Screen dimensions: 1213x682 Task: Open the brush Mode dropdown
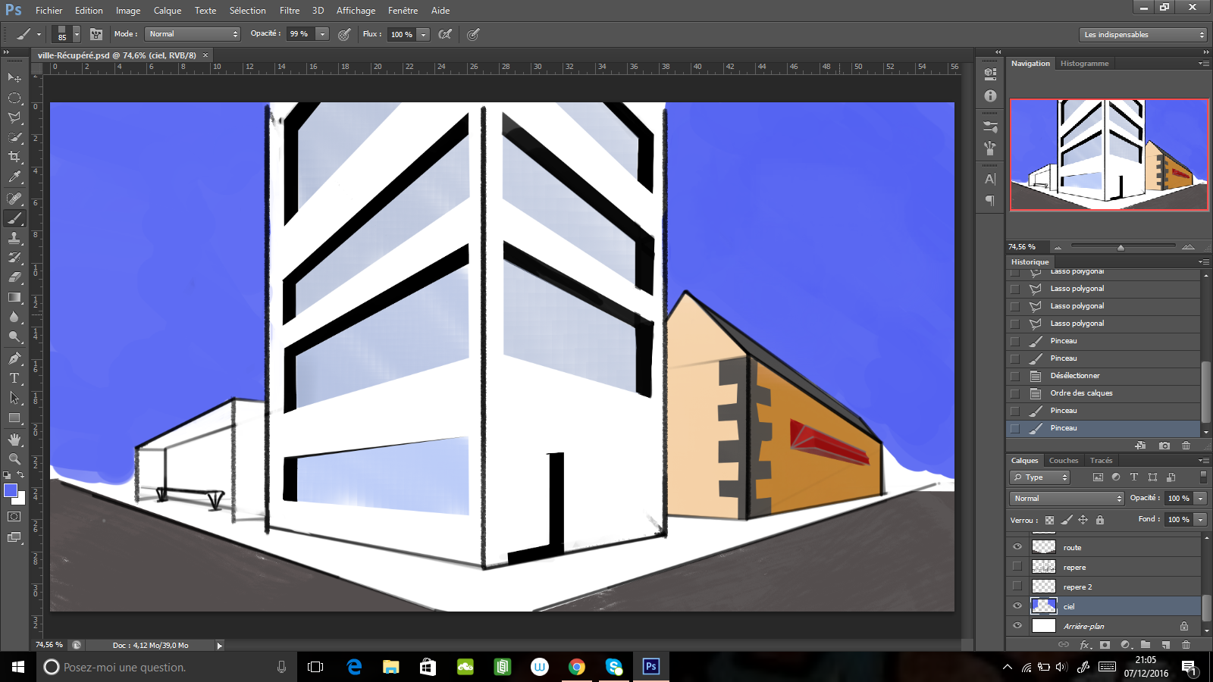193,34
